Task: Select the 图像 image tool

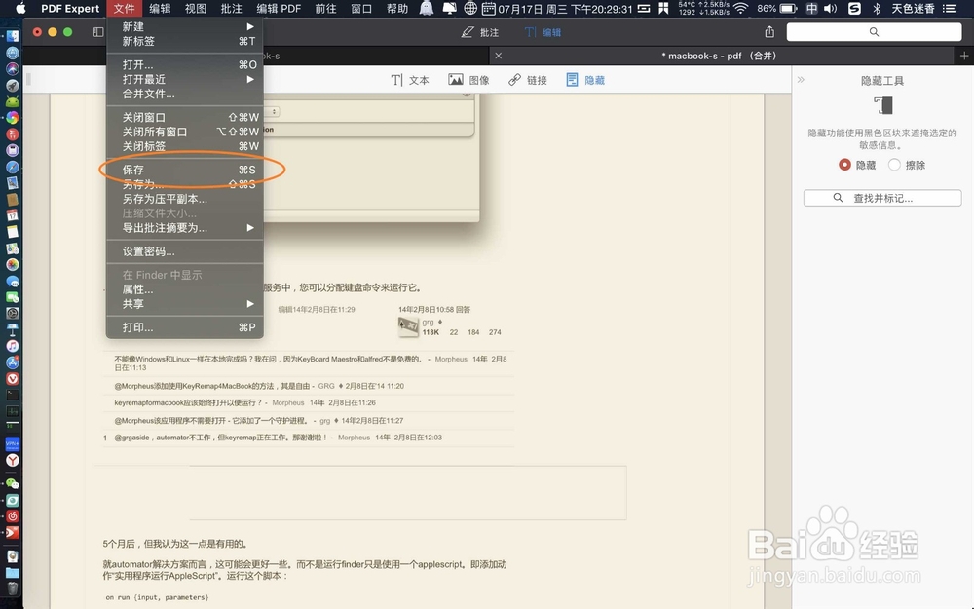Action: (468, 80)
